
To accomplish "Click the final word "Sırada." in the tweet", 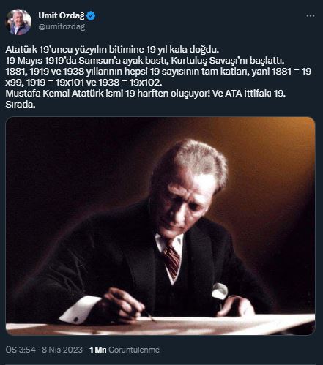I will (21, 105).
